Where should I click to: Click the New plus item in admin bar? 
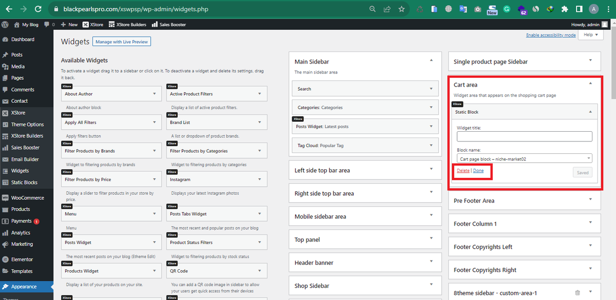69,25
